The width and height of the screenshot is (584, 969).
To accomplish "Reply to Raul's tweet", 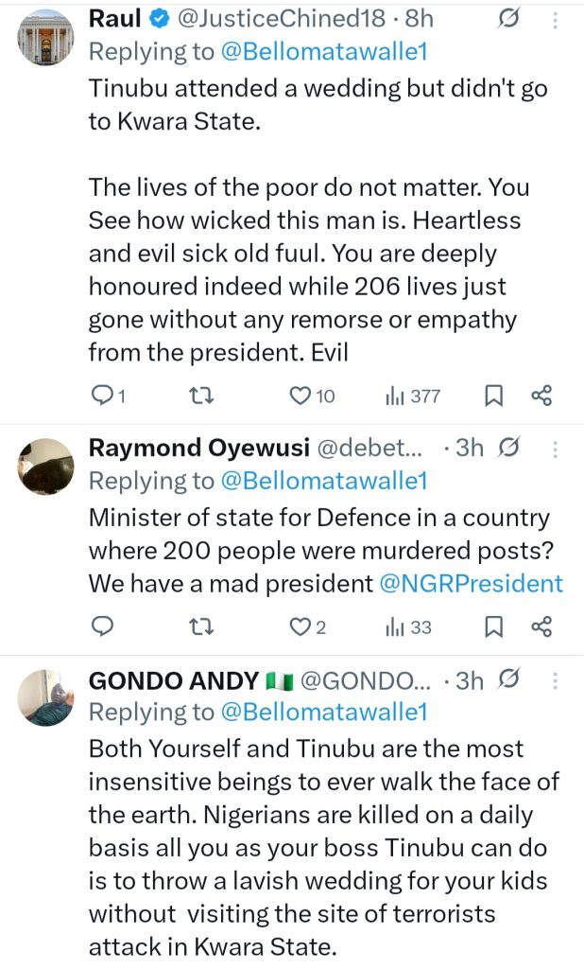I will tap(102, 396).
